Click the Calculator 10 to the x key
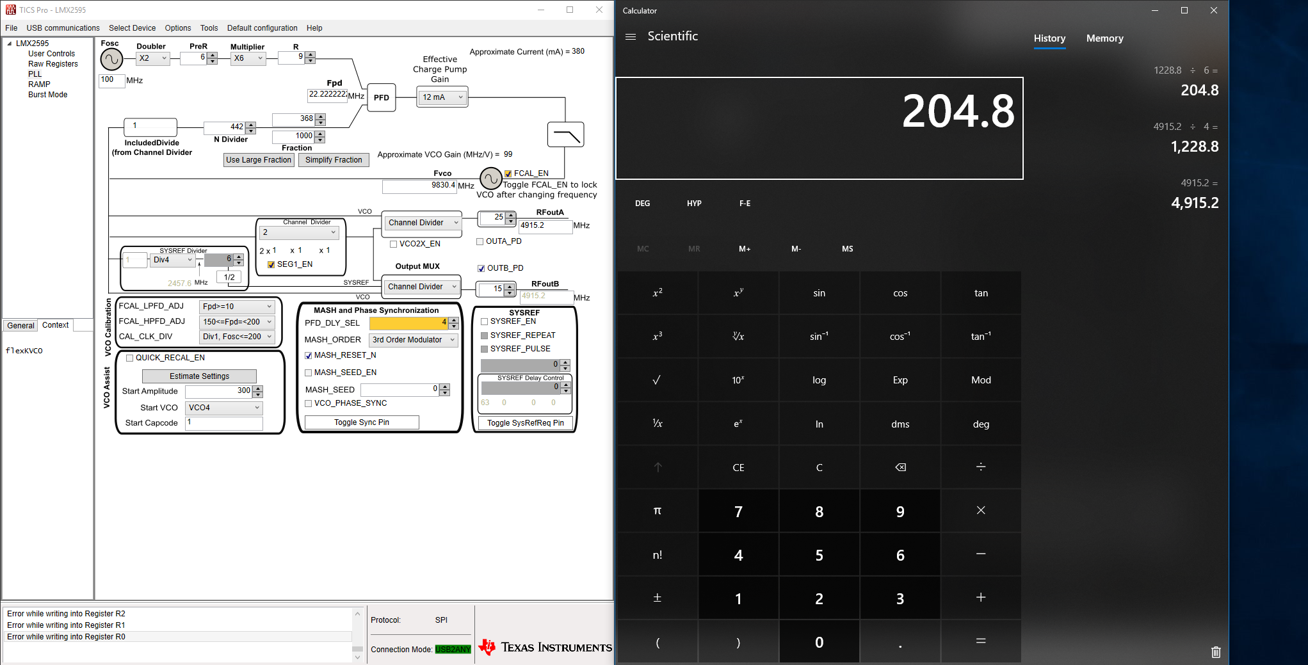1308x665 pixels. click(x=738, y=380)
